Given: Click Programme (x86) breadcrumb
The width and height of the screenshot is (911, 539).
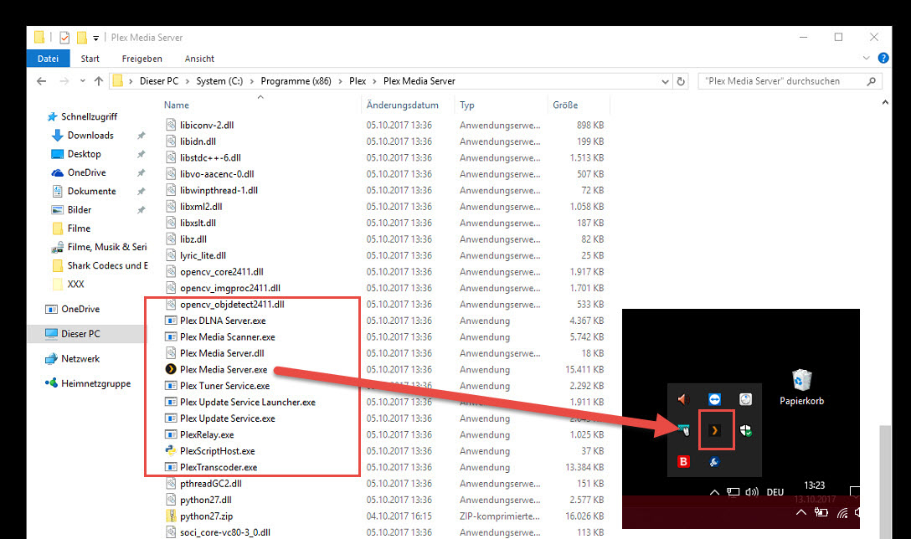Looking at the screenshot, I should (296, 81).
